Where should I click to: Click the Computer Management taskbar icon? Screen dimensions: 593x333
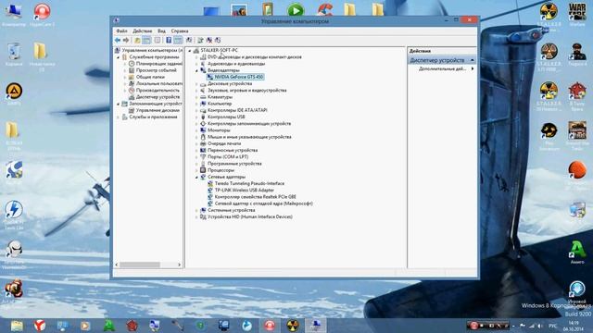pos(315,325)
